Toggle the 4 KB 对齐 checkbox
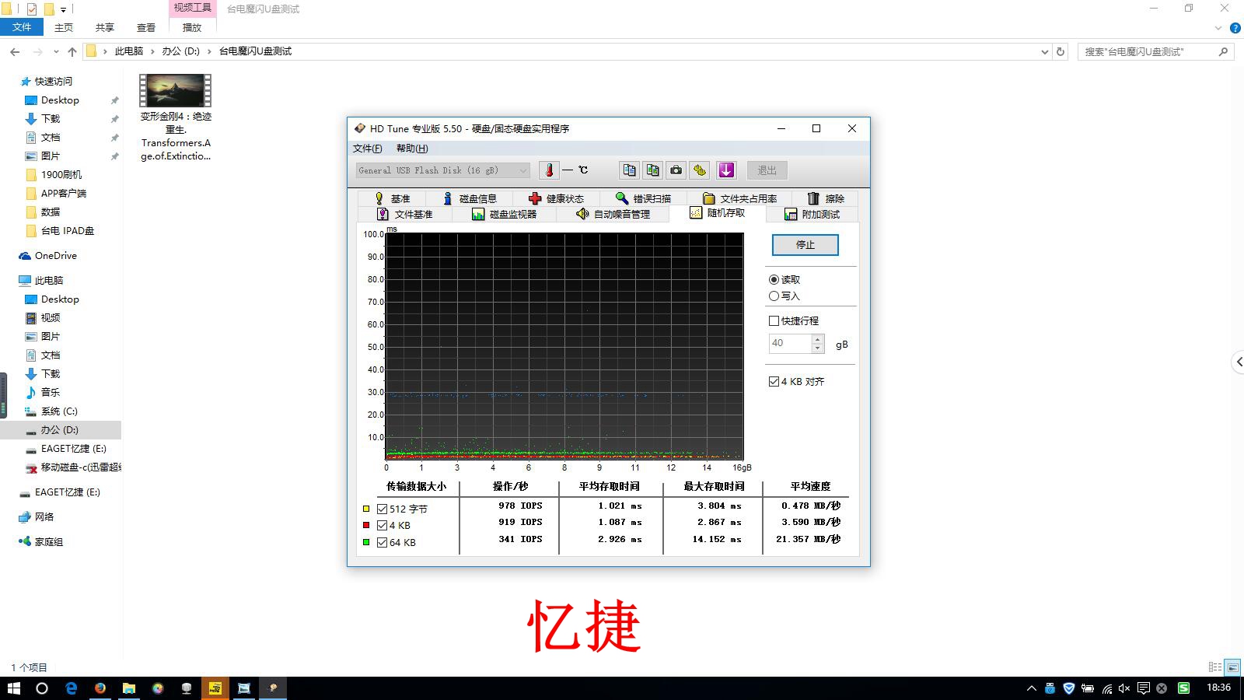1244x700 pixels. tap(774, 381)
